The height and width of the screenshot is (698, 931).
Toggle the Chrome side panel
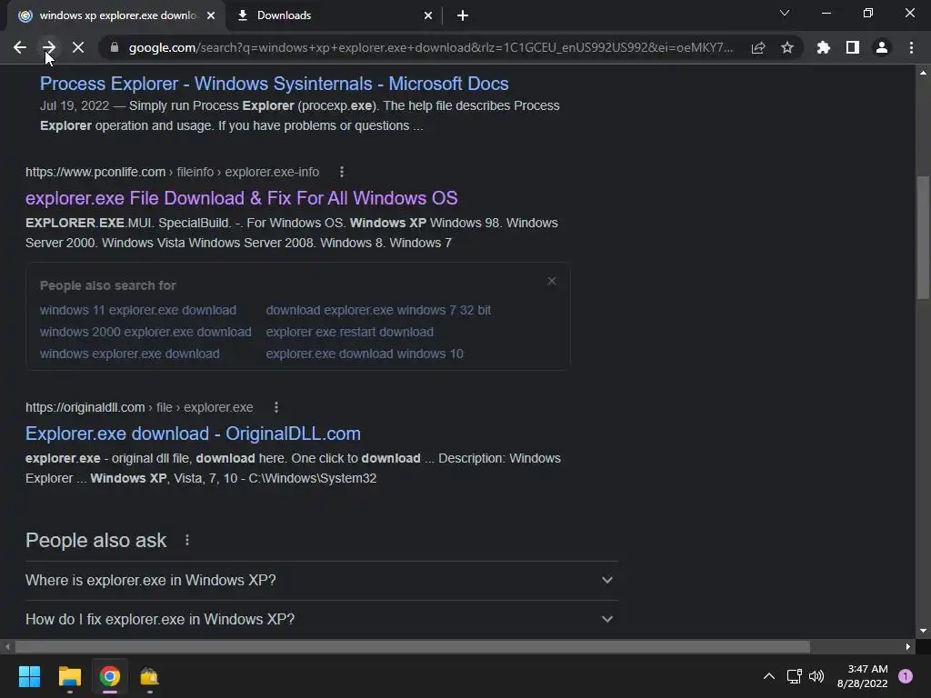click(853, 47)
